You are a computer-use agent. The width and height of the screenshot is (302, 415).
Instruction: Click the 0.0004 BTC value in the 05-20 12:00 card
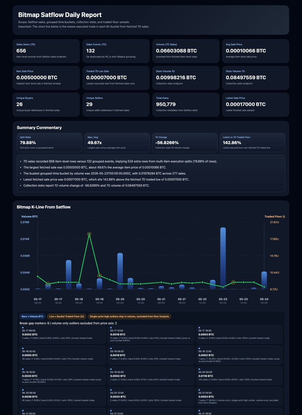117,396
